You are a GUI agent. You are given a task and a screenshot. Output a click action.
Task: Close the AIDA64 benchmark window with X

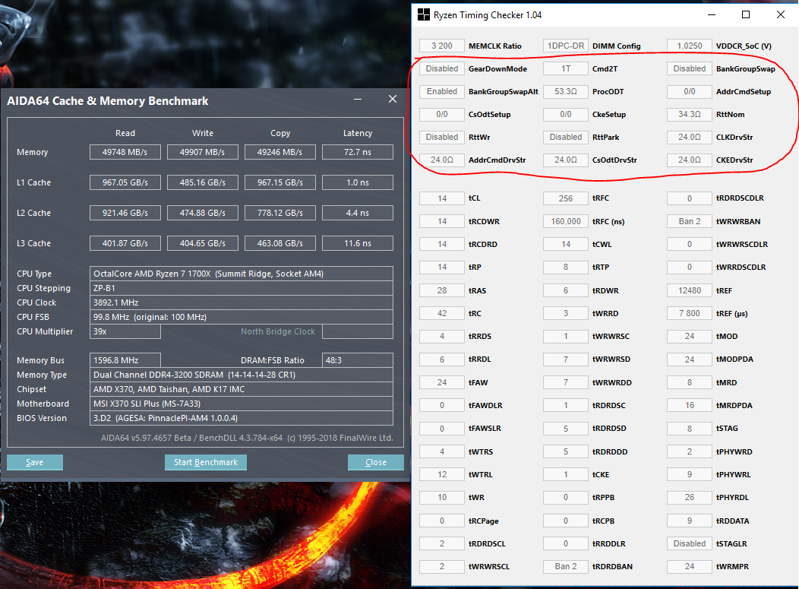(393, 99)
